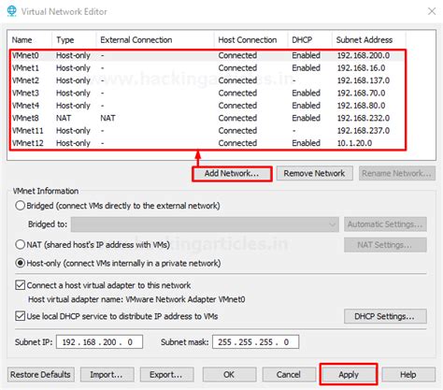Select the VMnet11 network row
The height and width of the screenshot is (390, 443).
pyautogui.click(x=207, y=130)
